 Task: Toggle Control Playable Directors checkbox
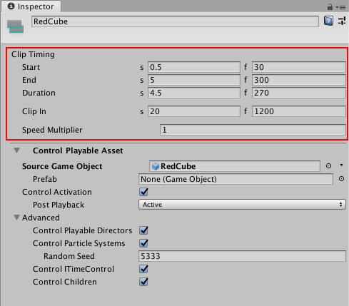[143, 230]
